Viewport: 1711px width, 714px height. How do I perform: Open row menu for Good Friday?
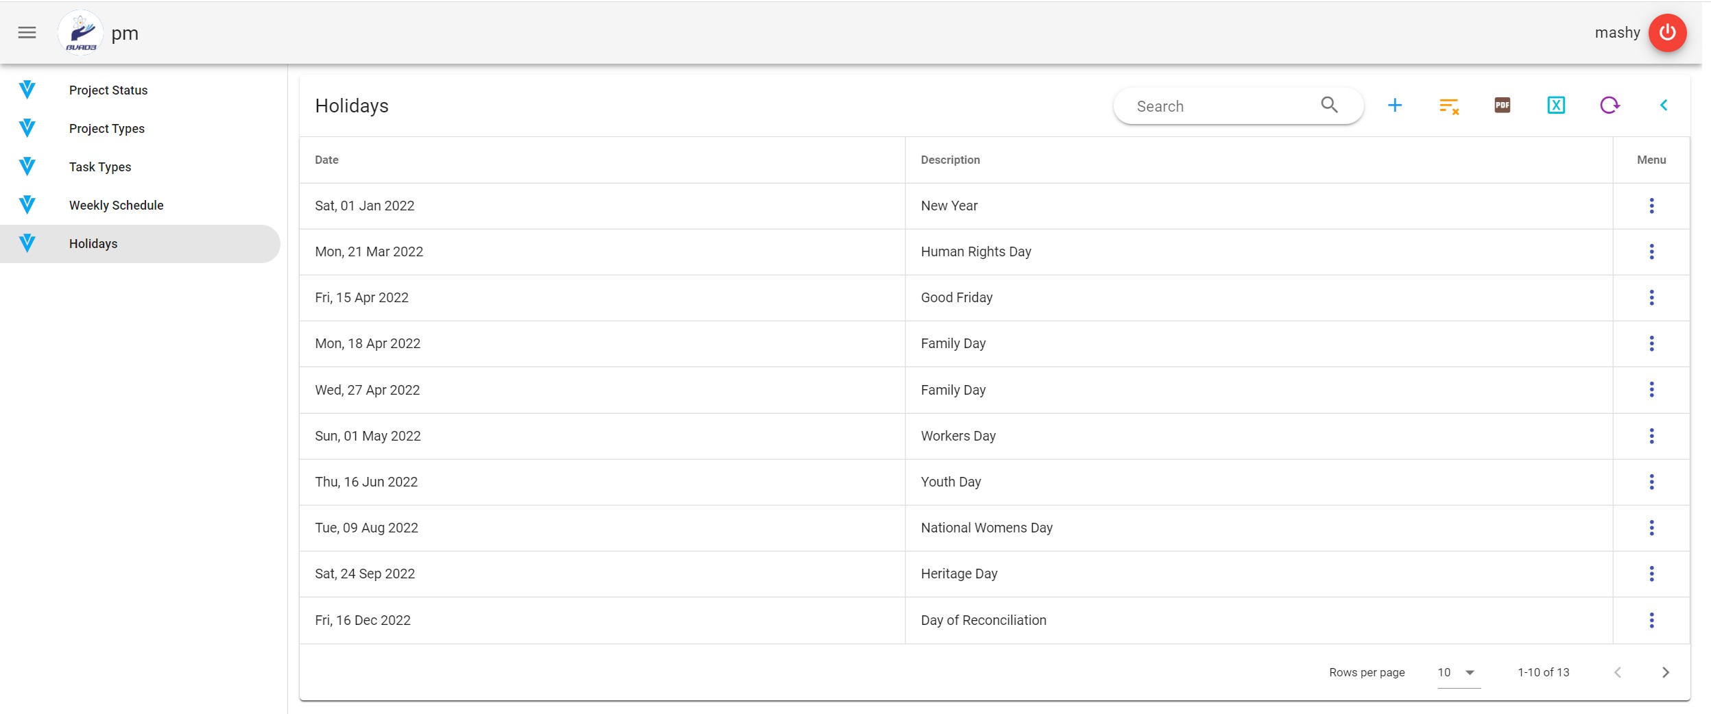(1651, 297)
